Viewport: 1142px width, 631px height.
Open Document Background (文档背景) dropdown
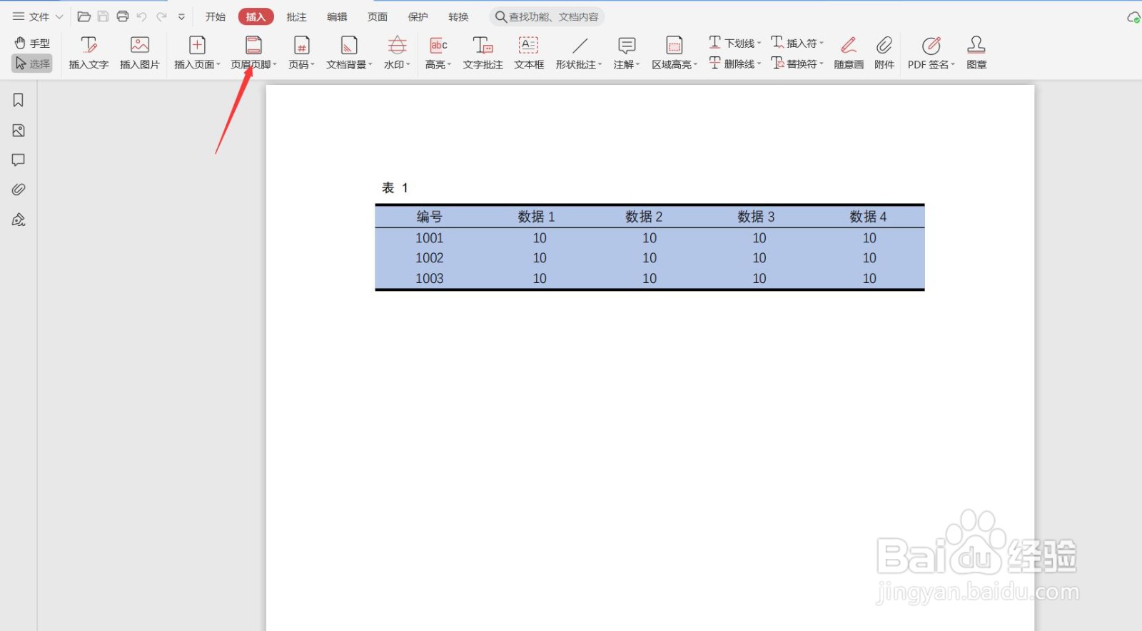pyautogui.click(x=349, y=53)
